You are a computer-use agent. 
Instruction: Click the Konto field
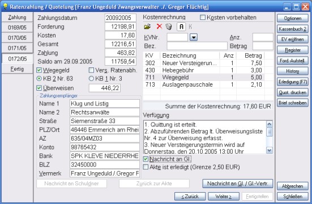105,147
